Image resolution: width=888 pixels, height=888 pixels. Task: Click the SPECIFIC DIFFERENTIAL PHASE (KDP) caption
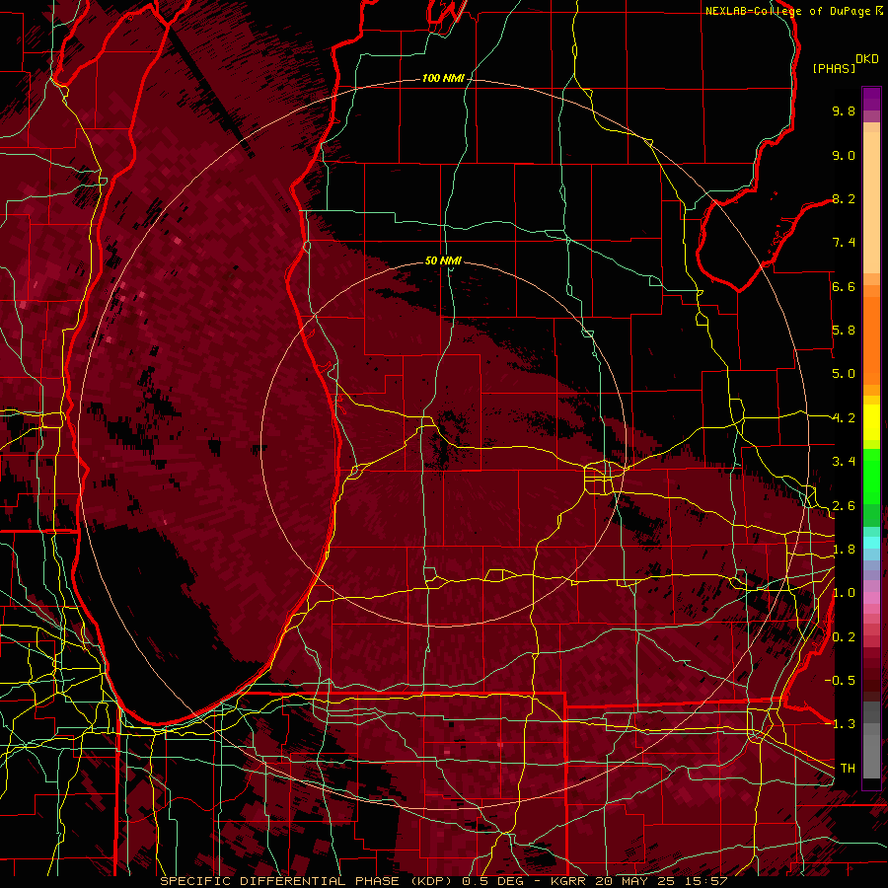point(308,881)
